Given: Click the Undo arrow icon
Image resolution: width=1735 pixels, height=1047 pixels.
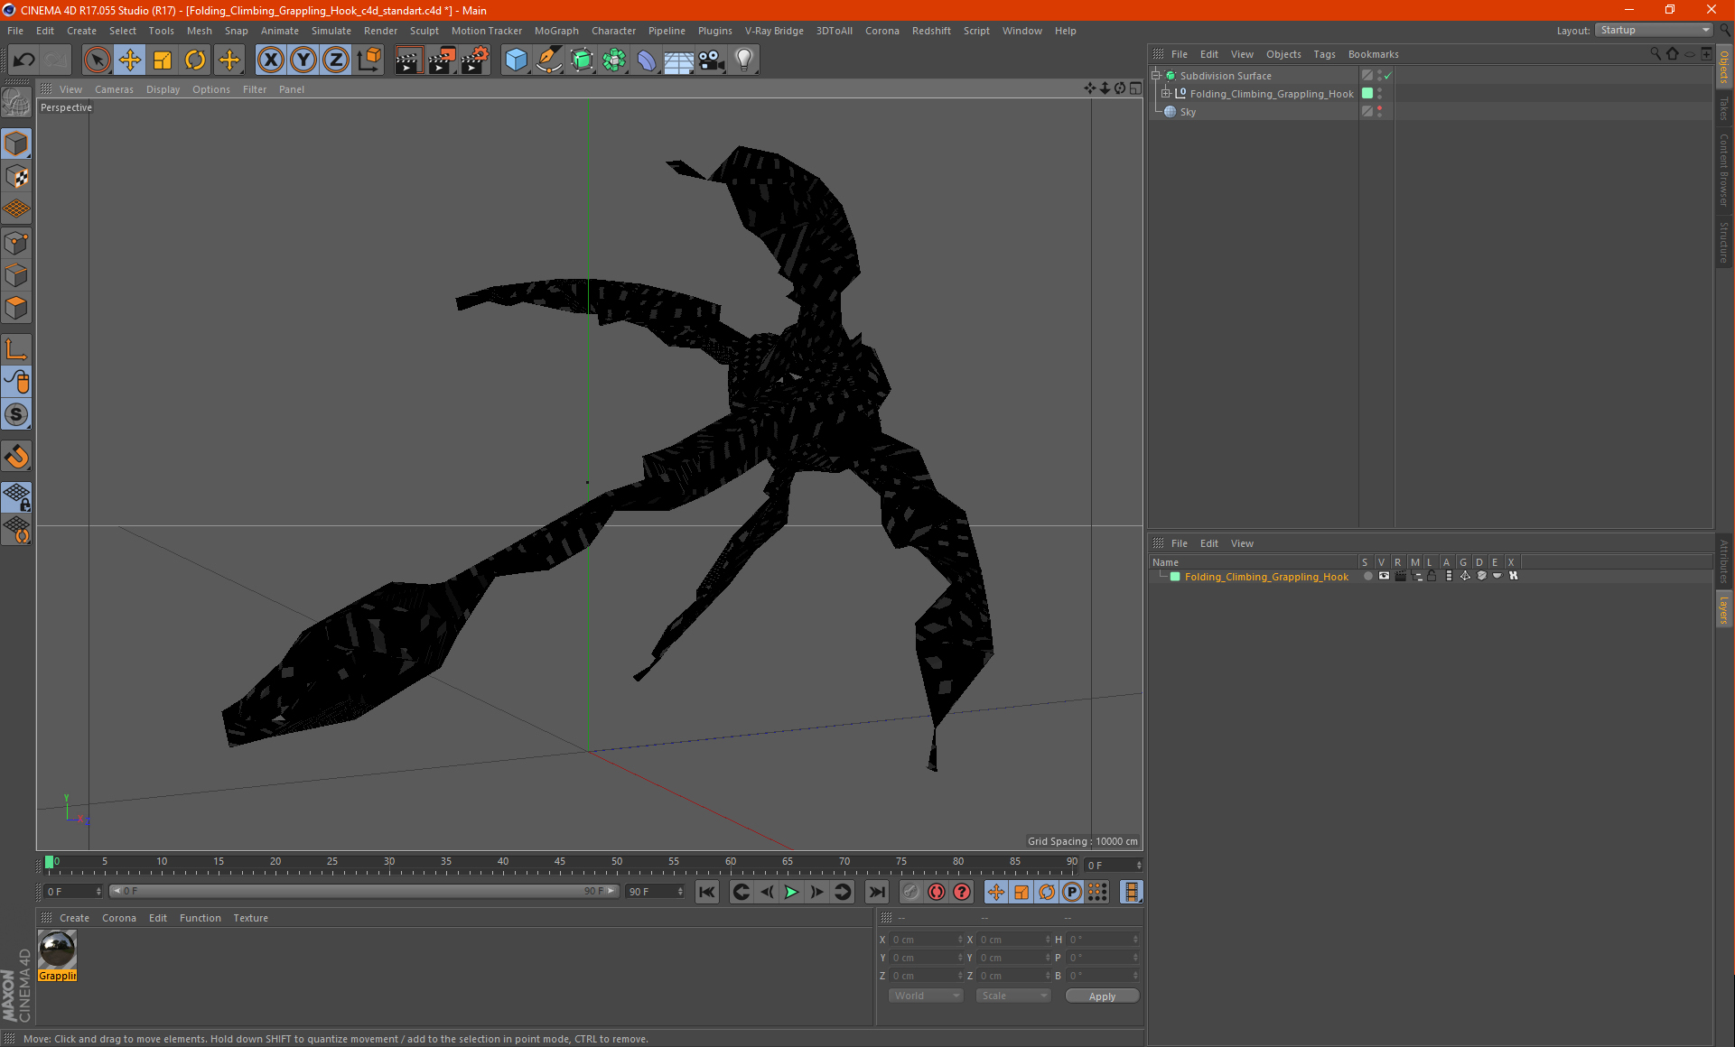Looking at the screenshot, I should (24, 60).
